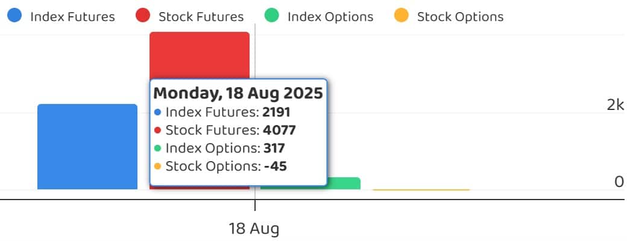This screenshot has width=627, height=241.
Task: Hide the Stock Futures series via legend label
Action: coord(201,17)
